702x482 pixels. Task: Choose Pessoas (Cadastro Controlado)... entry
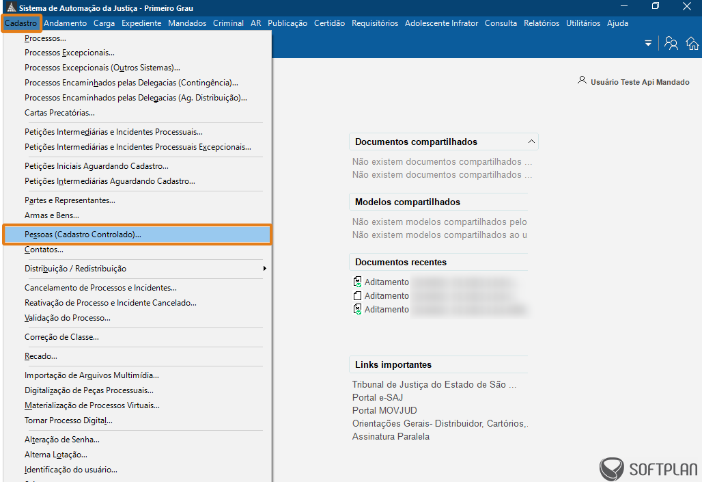tap(137, 235)
